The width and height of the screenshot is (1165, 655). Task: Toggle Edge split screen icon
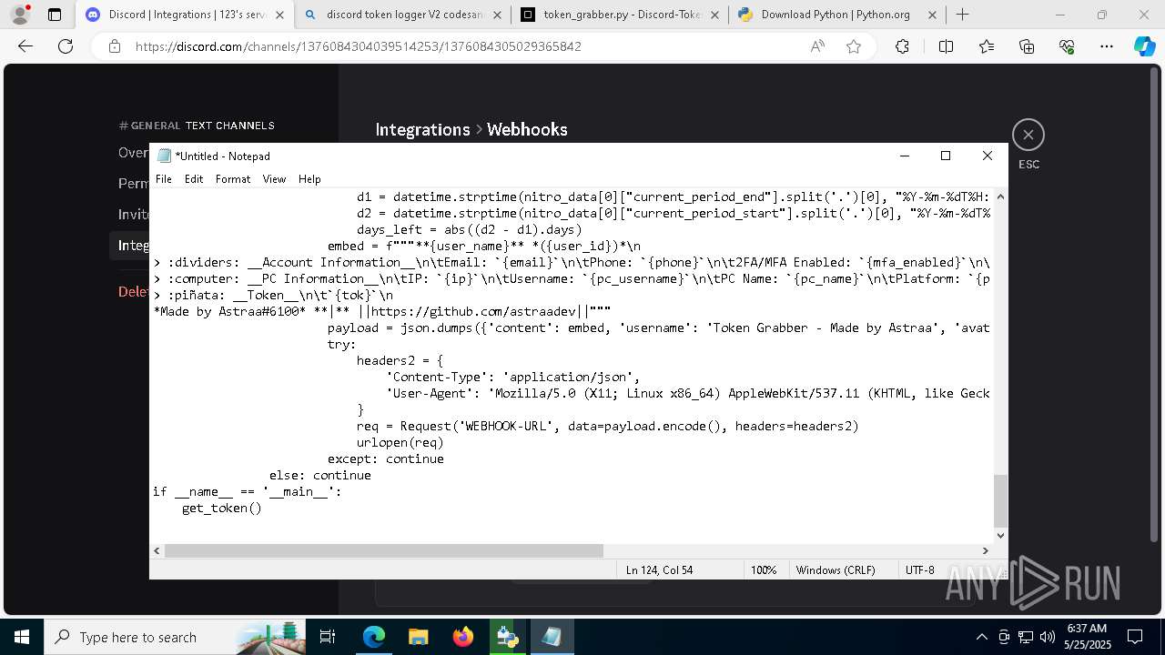[946, 46]
